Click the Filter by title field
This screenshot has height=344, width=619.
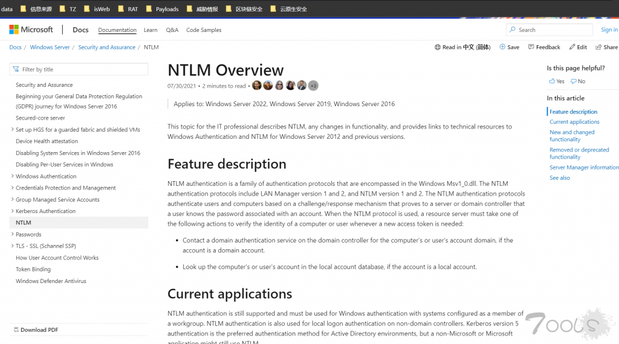pyautogui.click(x=79, y=69)
